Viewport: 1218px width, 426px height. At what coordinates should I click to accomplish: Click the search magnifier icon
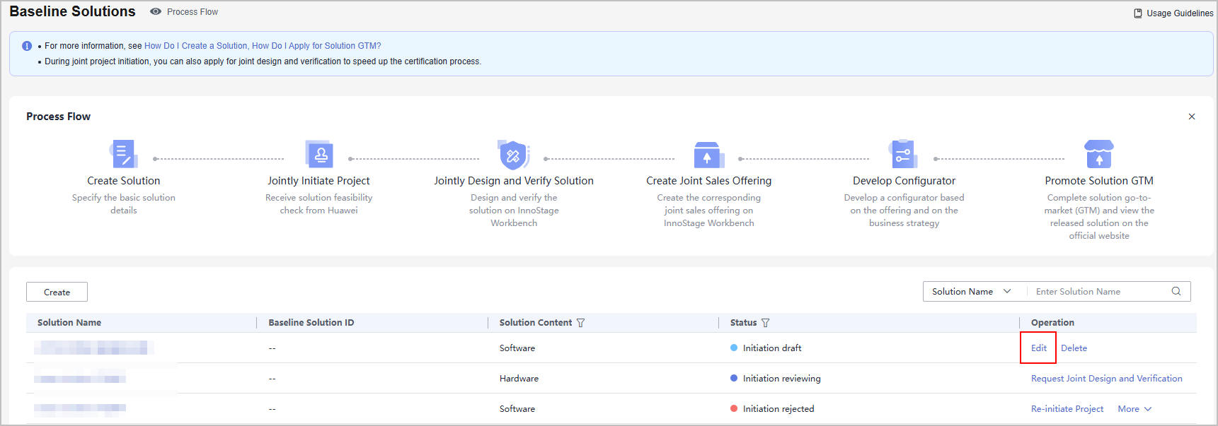pyautogui.click(x=1176, y=291)
